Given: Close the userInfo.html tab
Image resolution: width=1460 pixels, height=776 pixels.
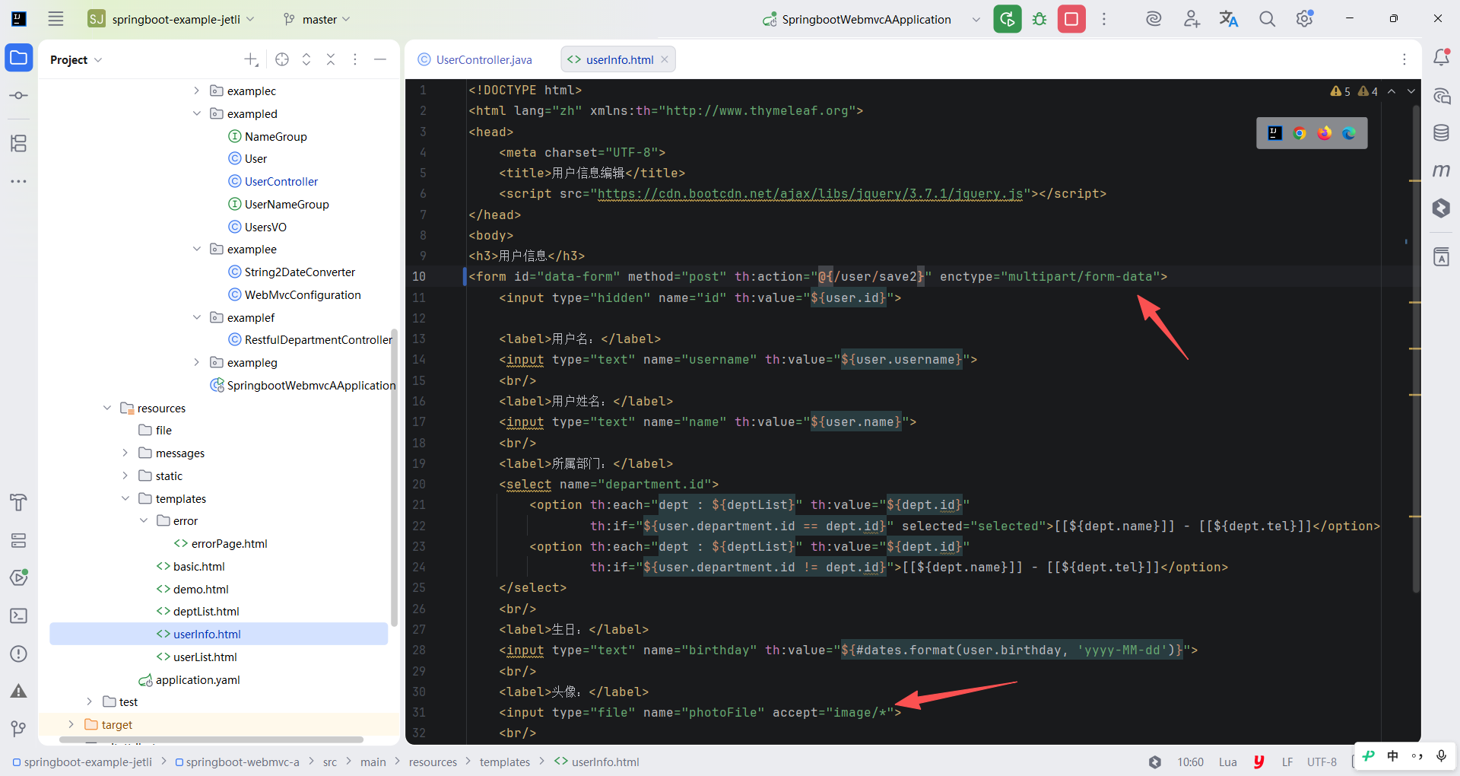Looking at the screenshot, I should (665, 59).
